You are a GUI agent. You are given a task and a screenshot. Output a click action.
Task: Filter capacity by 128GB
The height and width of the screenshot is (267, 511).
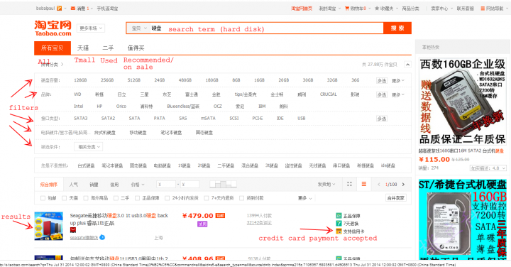[80, 80]
